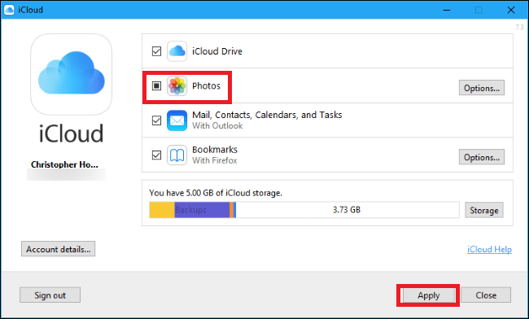Click the Photos flower icon

177,86
